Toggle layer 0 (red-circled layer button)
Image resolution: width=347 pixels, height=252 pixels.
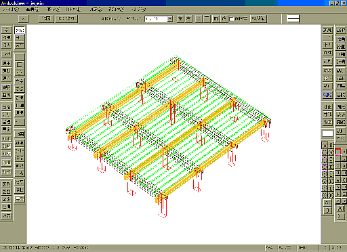coord(325,146)
